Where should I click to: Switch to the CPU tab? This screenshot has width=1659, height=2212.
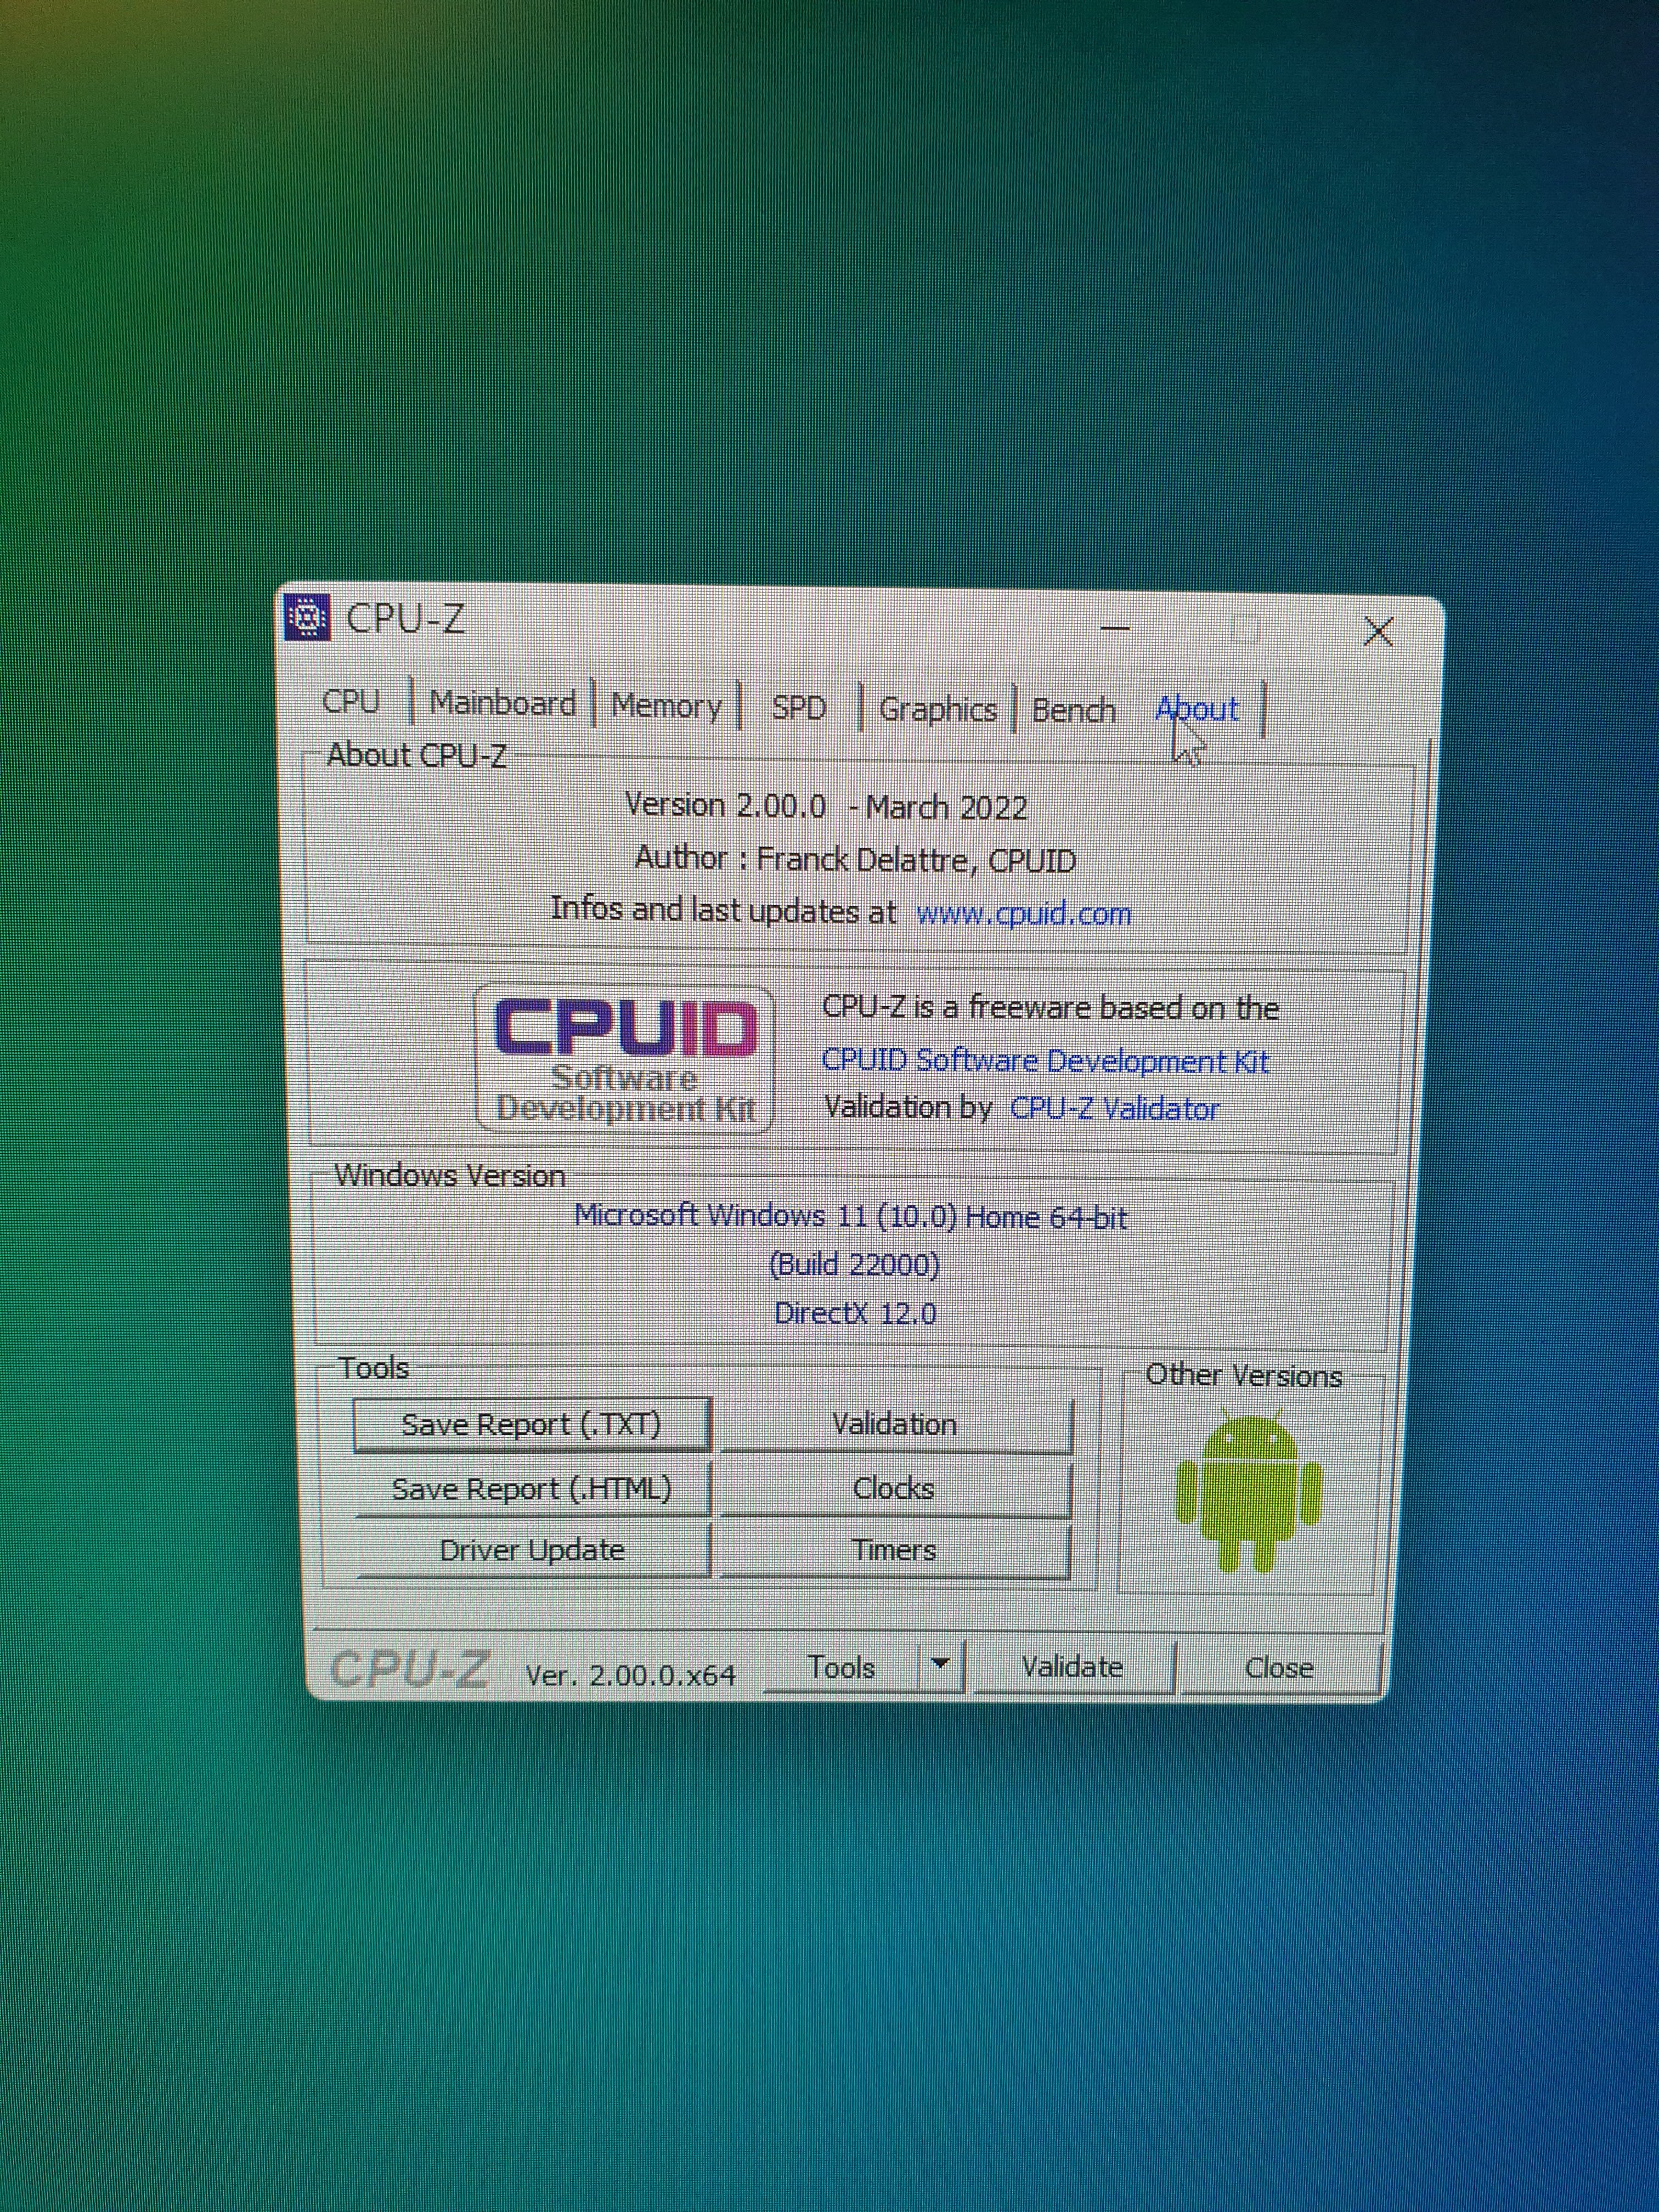coord(352,702)
